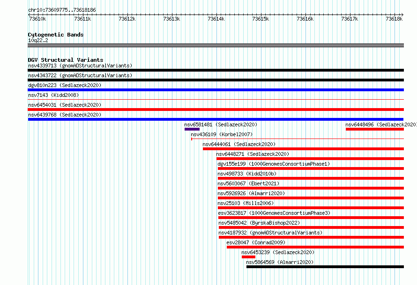
Task: Select the nsv25103 (Mills2006) label
Action: coord(246,203)
